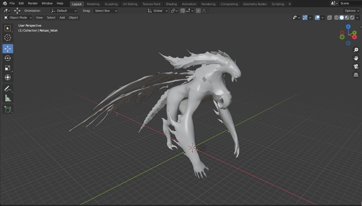Open the Edit menu
362x206 pixels.
tap(21, 3)
